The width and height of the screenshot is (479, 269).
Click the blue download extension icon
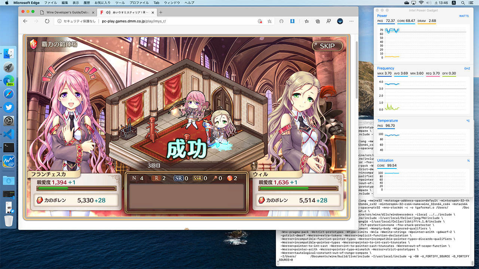[293, 21]
